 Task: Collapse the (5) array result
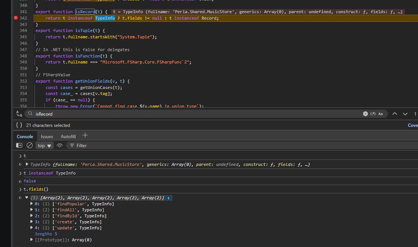[x=27, y=197]
